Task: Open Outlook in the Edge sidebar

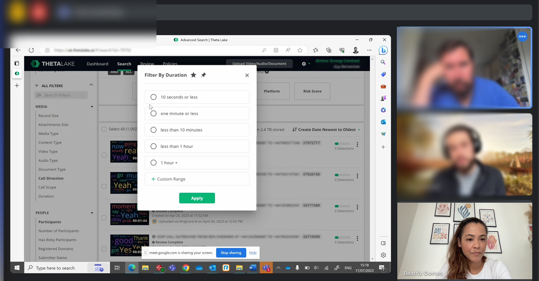Action: pyautogui.click(x=383, y=122)
